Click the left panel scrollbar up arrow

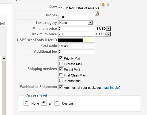[x=4, y=58]
